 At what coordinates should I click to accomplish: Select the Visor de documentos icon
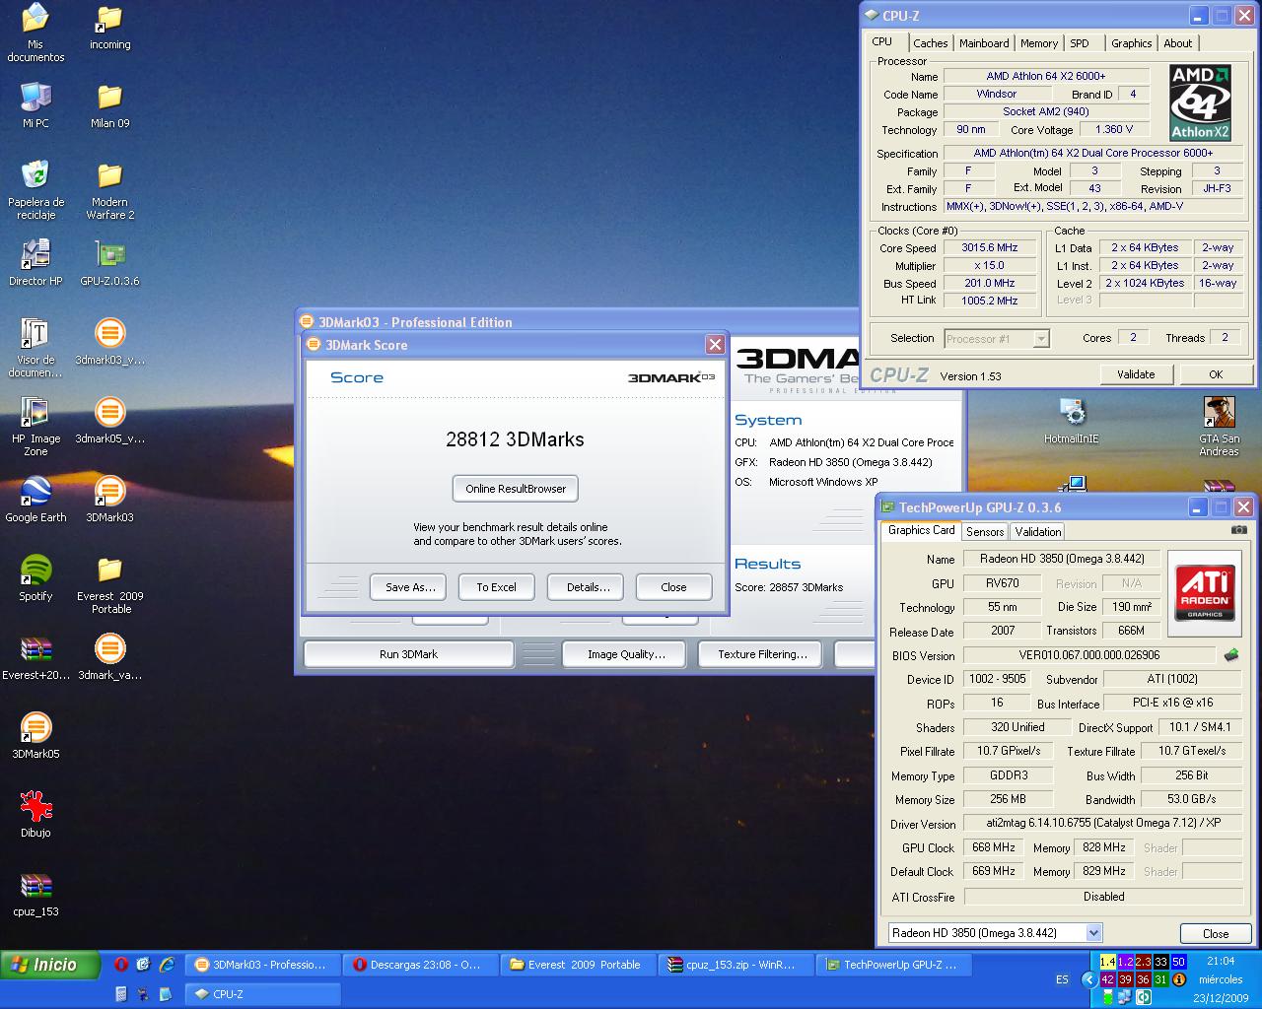click(35, 348)
